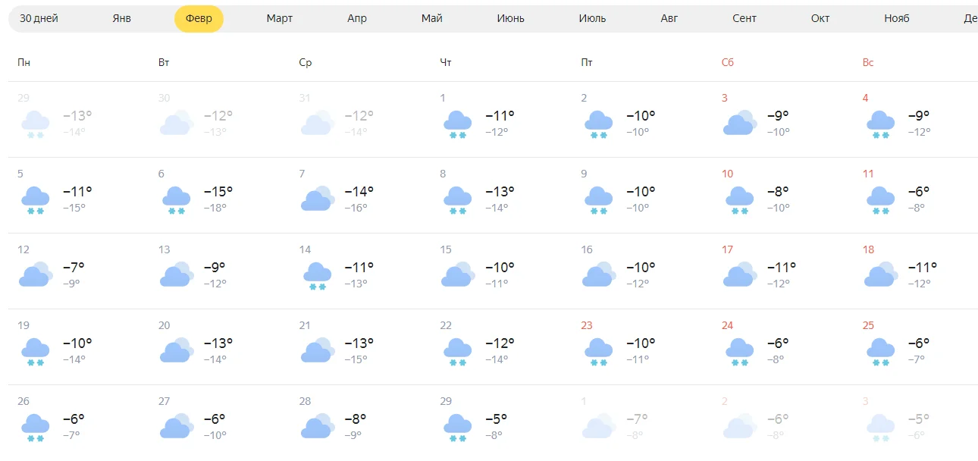978x461 pixels.
Task: Open the Янв month tab
Action: pos(121,18)
